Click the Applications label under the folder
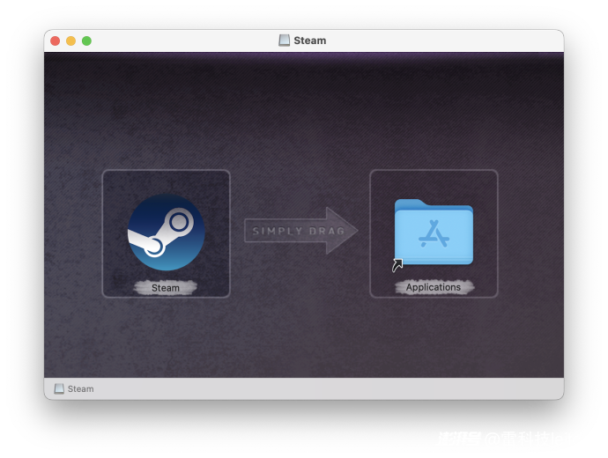The height and width of the screenshot is (458, 608). pyautogui.click(x=434, y=287)
